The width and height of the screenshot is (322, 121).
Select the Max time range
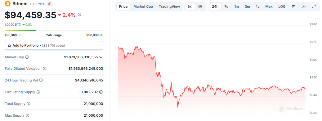[x=269, y=6]
